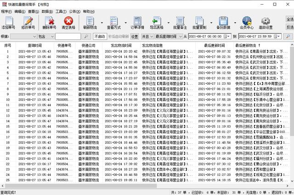Viewport: 294px width, 195px height.
Task: Click the 刷新物流 icon
Action: tap(90, 22)
